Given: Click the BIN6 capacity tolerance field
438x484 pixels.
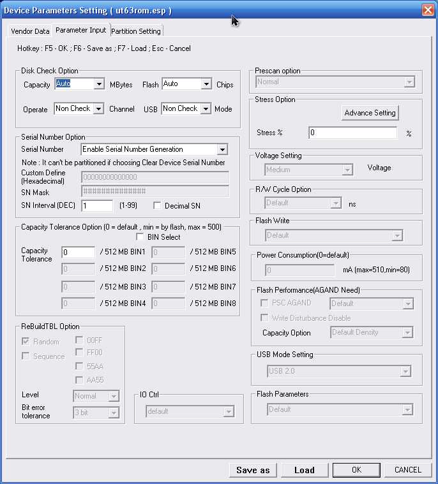Looking at the screenshot, I should pyautogui.click(x=168, y=269).
